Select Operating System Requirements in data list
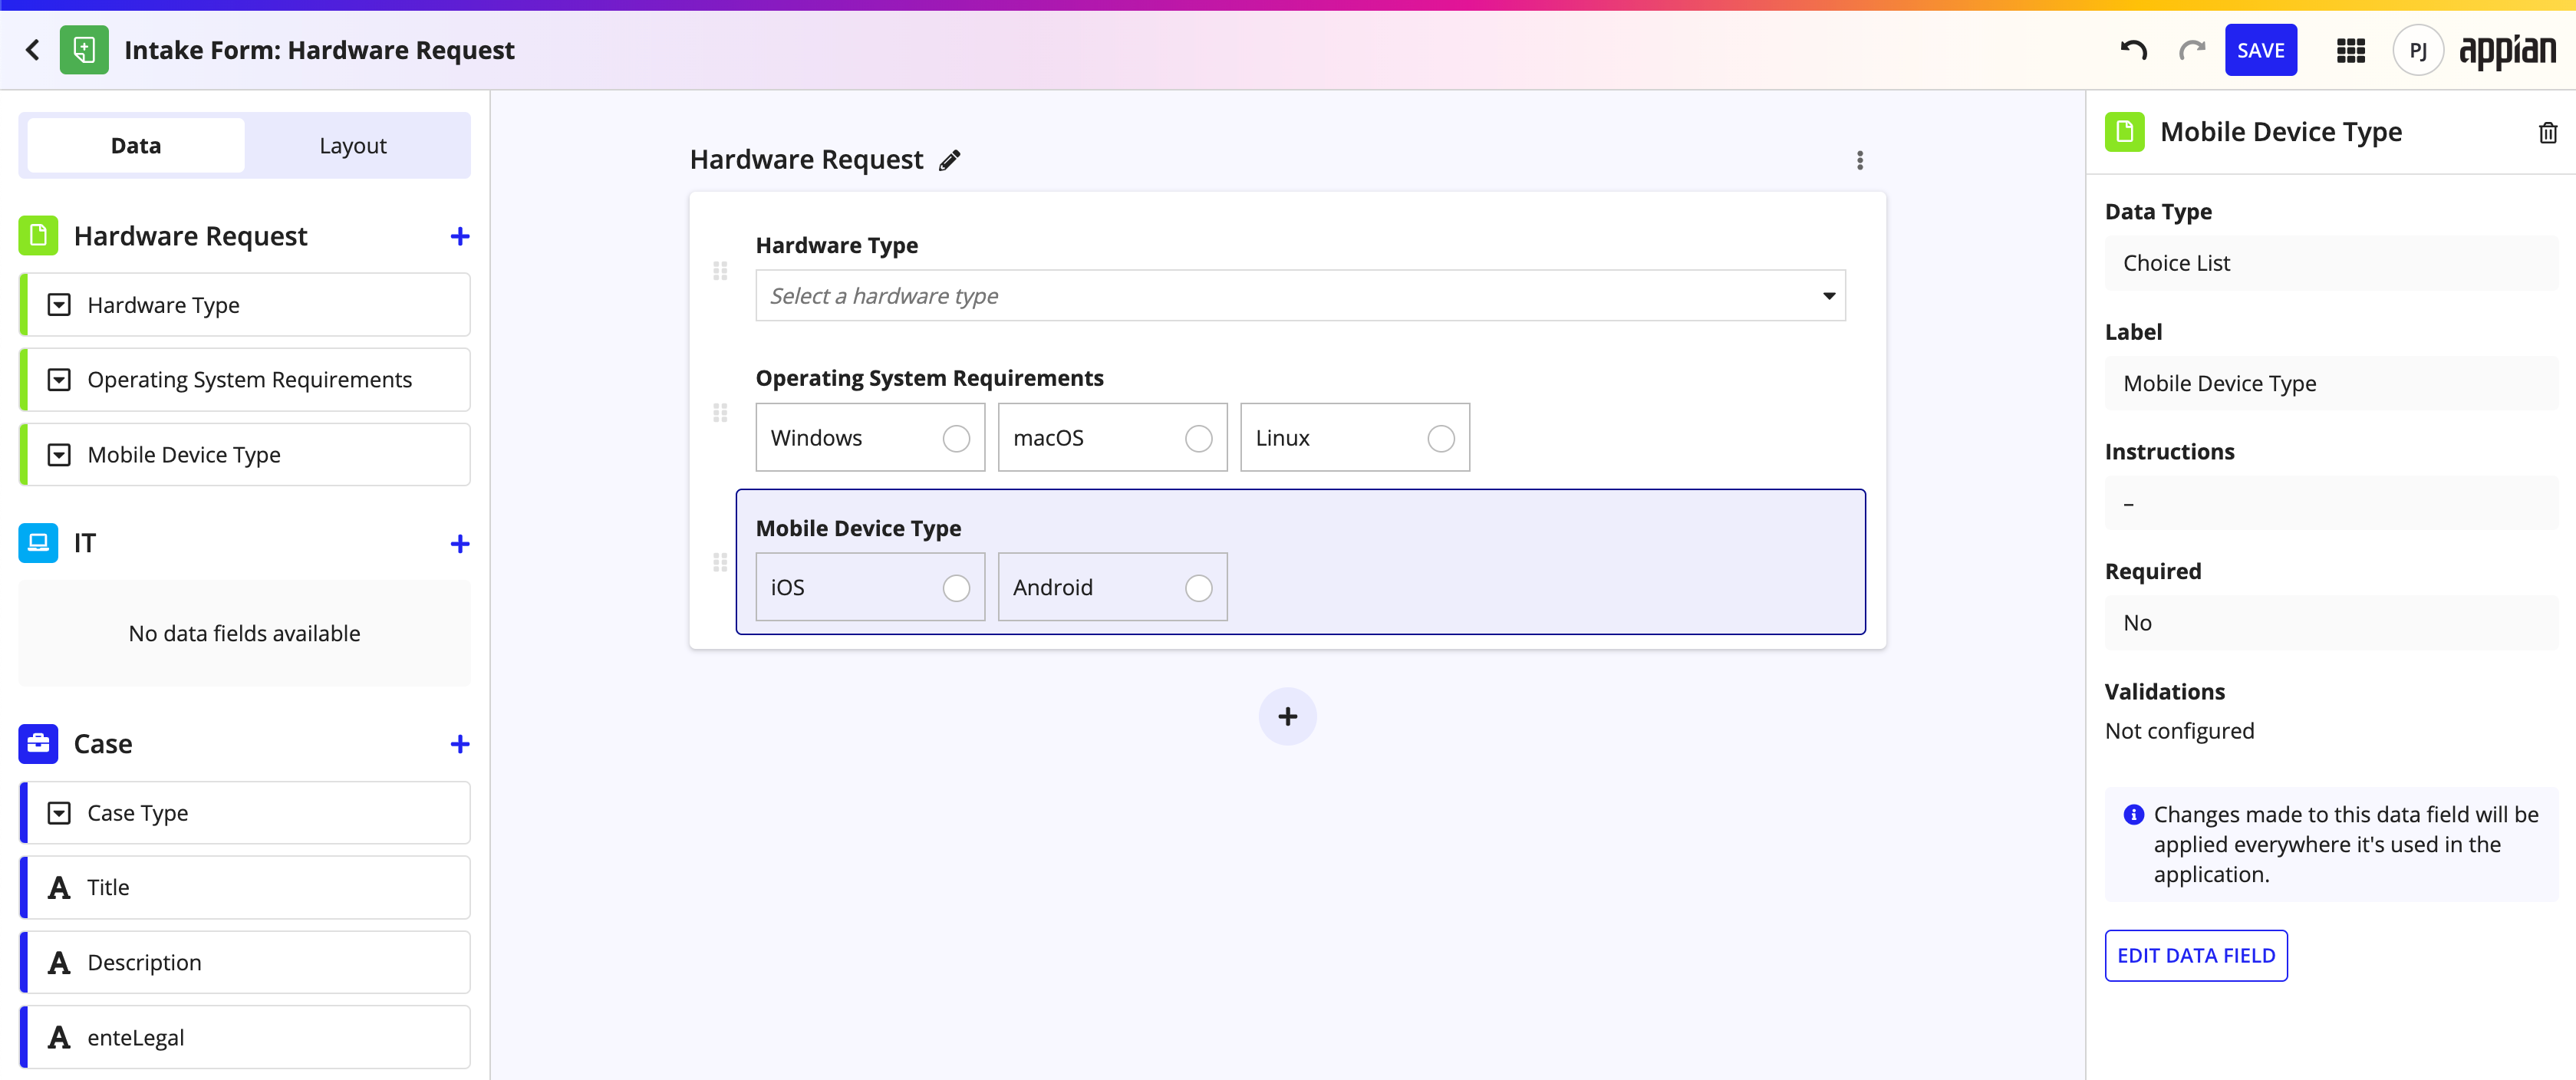 coord(245,380)
